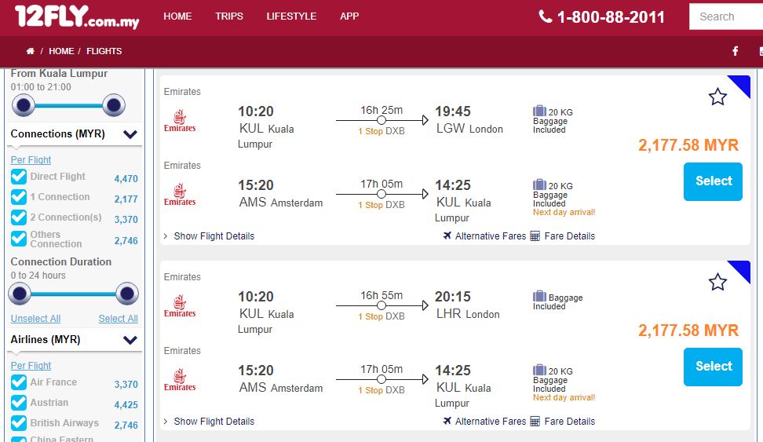Click the Unselect All link

(35, 319)
